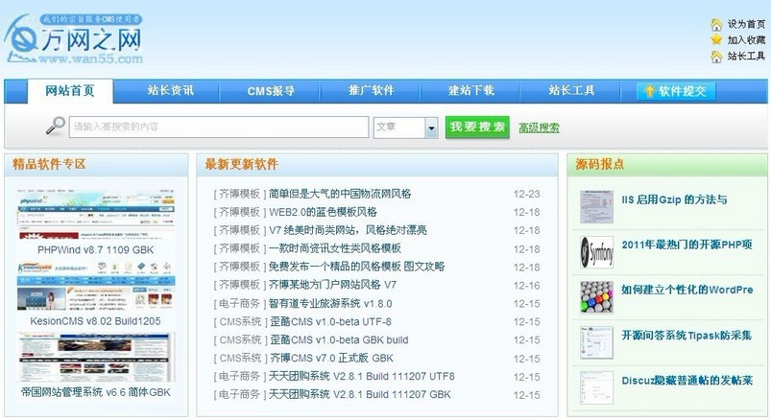Open PHPWind v8.7 1109 GBK link
This screenshot has width=771, height=420.
(96, 250)
